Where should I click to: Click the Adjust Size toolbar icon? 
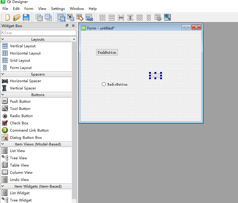pyautogui.click(x=167, y=17)
